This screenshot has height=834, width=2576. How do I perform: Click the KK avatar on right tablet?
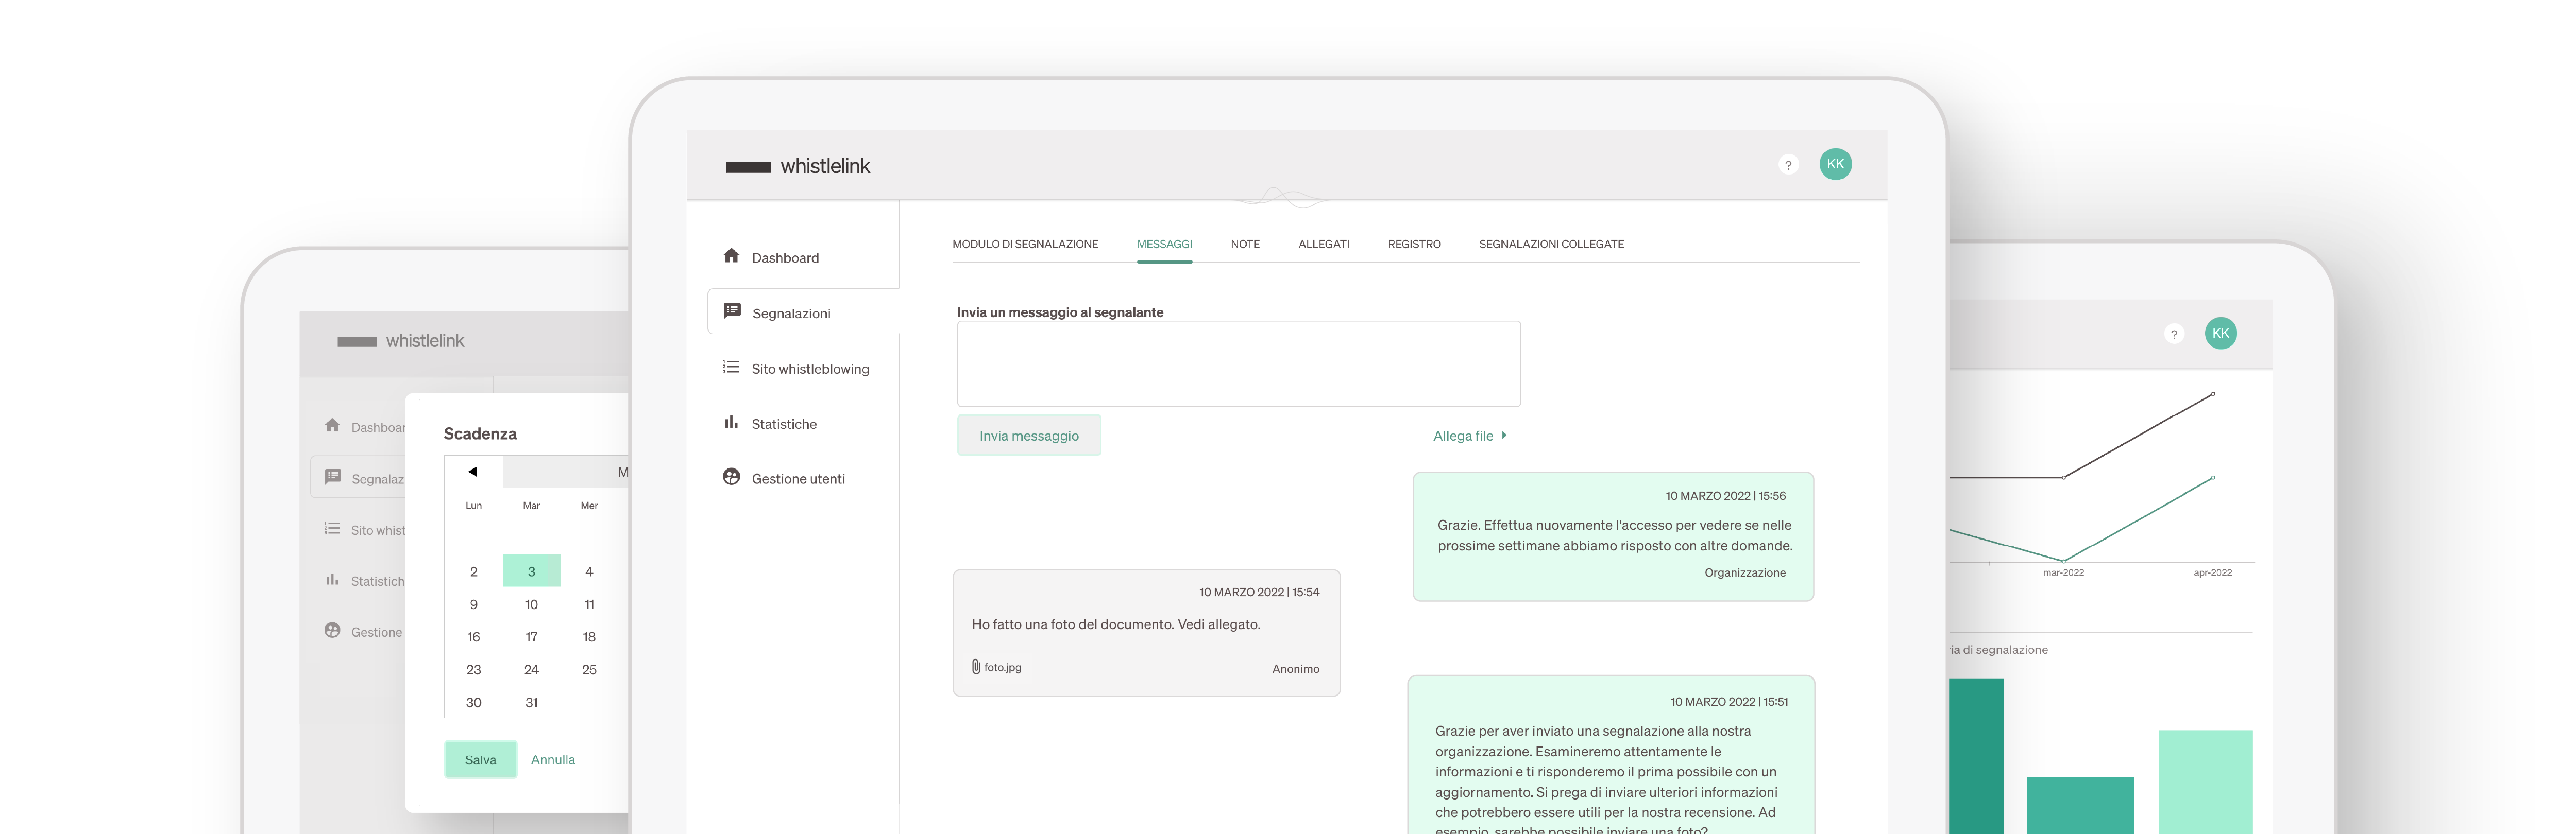[2220, 334]
